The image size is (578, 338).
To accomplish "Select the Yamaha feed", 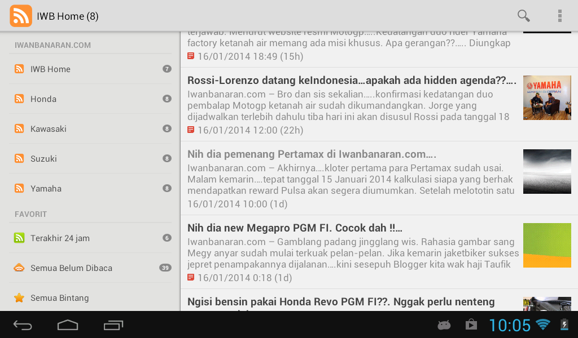I will tap(90, 188).
